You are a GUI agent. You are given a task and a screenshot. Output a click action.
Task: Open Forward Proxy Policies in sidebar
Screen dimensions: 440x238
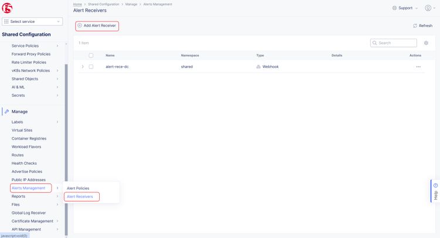[x=31, y=54]
